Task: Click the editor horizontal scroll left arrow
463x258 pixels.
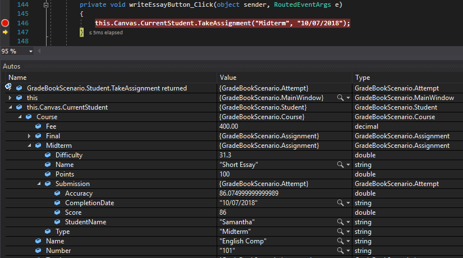Action: pyautogui.click(x=39, y=51)
